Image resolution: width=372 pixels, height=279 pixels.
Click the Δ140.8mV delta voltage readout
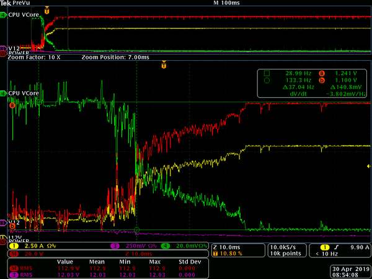pos(346,87)
